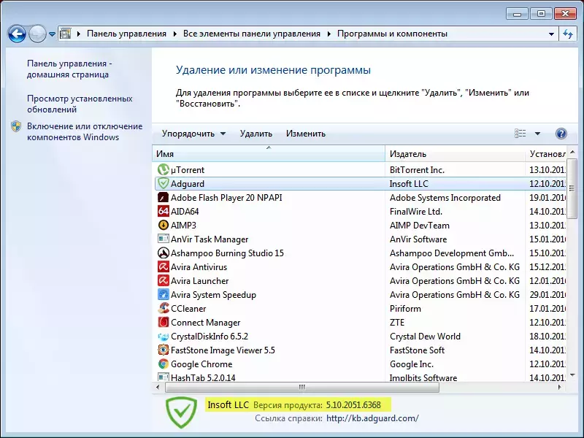This screenshot has height=438, width=584.
Task: Sort by the Имя column header
Action: [269, 154]
